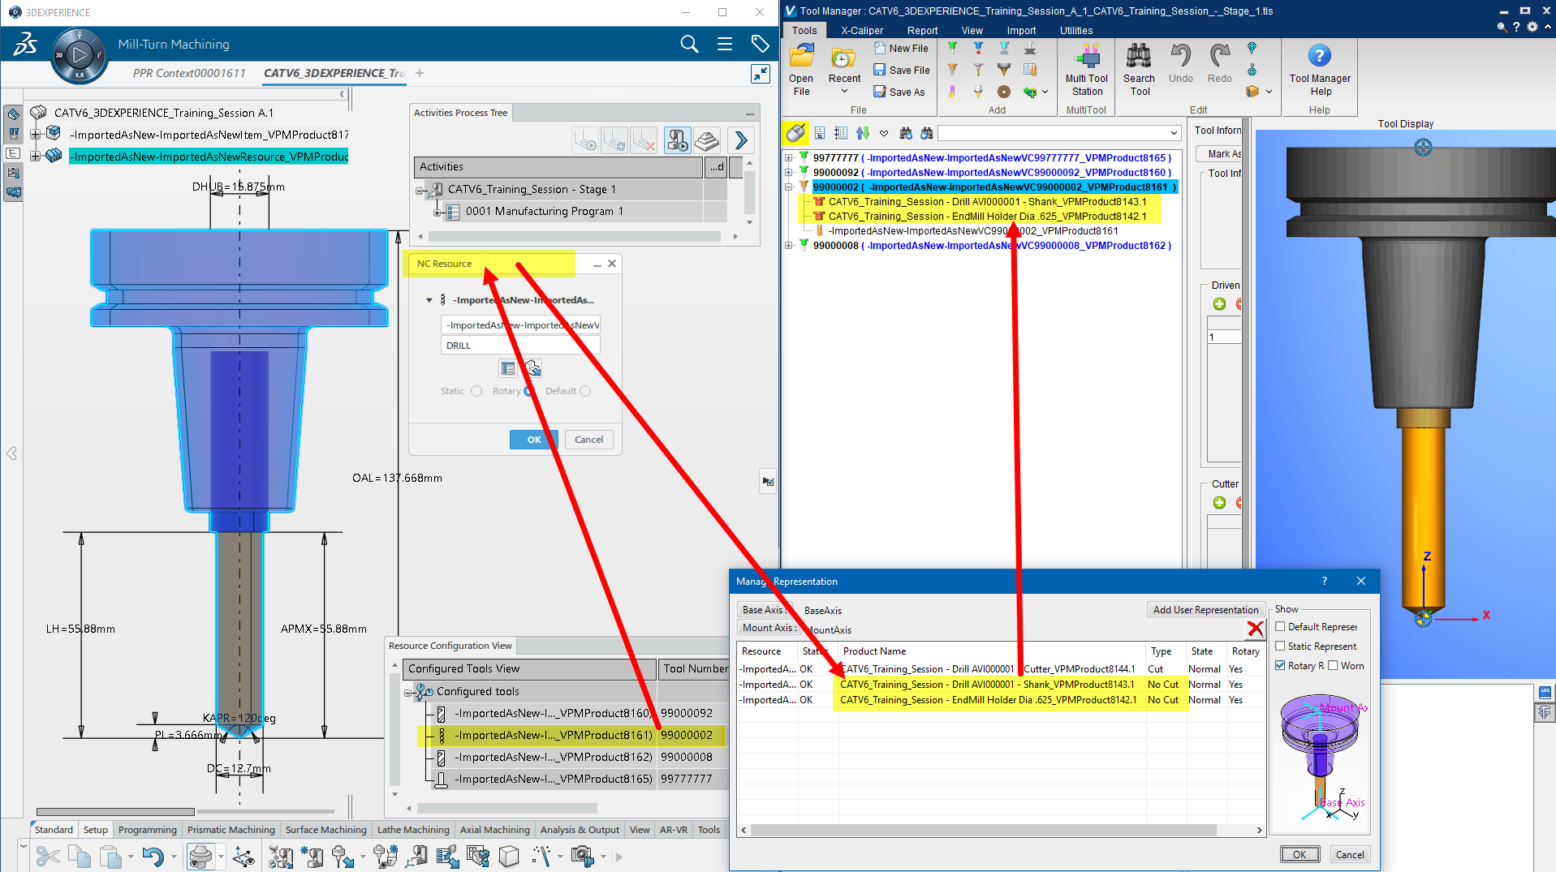Switch to Prismatic Machining tab

(231, 830)
